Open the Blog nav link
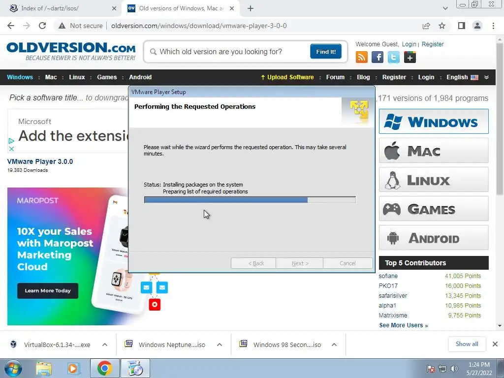 pos(363,77)
